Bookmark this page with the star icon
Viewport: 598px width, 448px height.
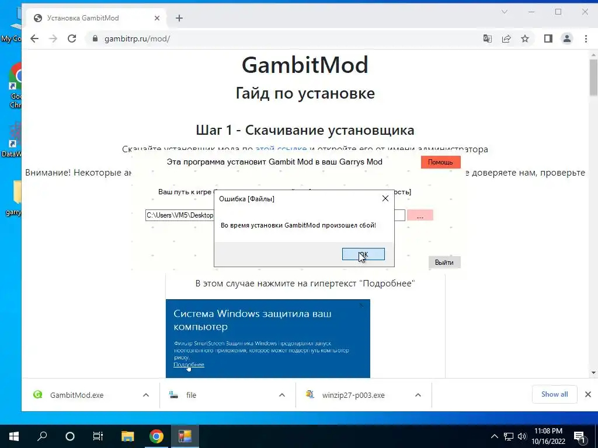(x=525, y=38)
